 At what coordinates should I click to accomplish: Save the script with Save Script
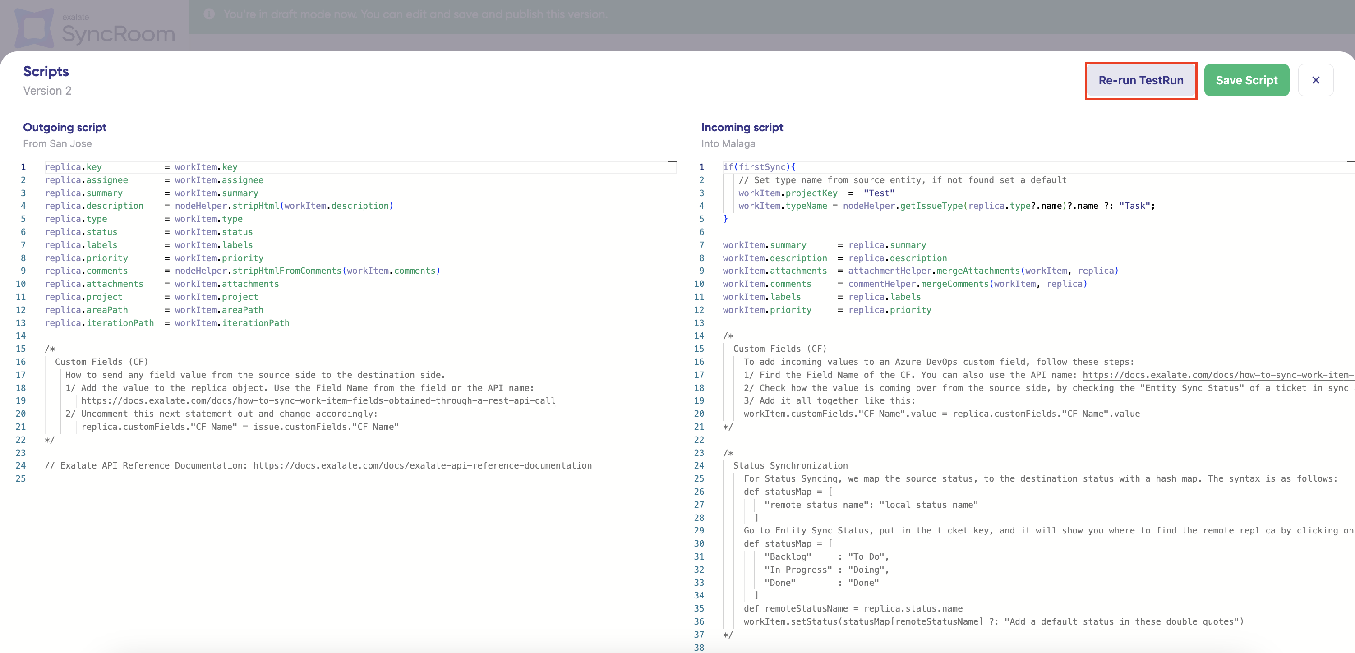pos(1246,80)
